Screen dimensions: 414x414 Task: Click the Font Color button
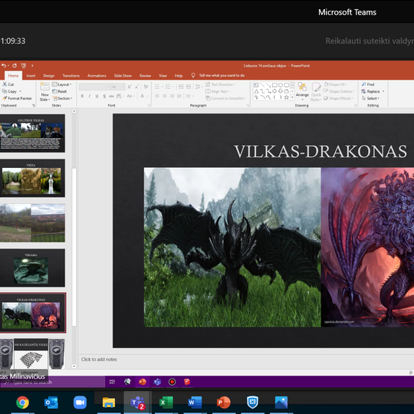pos(142,96)
